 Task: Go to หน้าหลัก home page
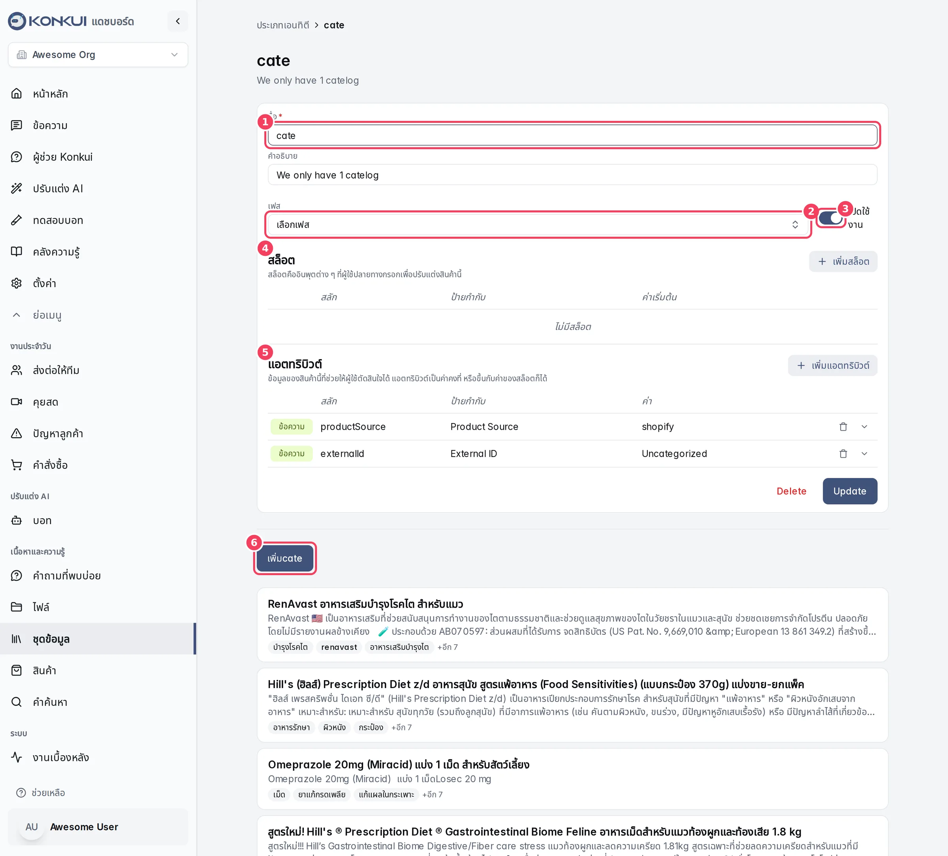[x=98, y=94]
